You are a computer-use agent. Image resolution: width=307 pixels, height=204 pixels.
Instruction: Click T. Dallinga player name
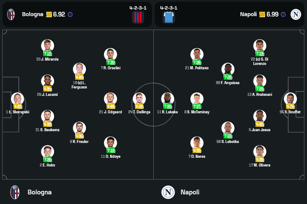(139, 112)
